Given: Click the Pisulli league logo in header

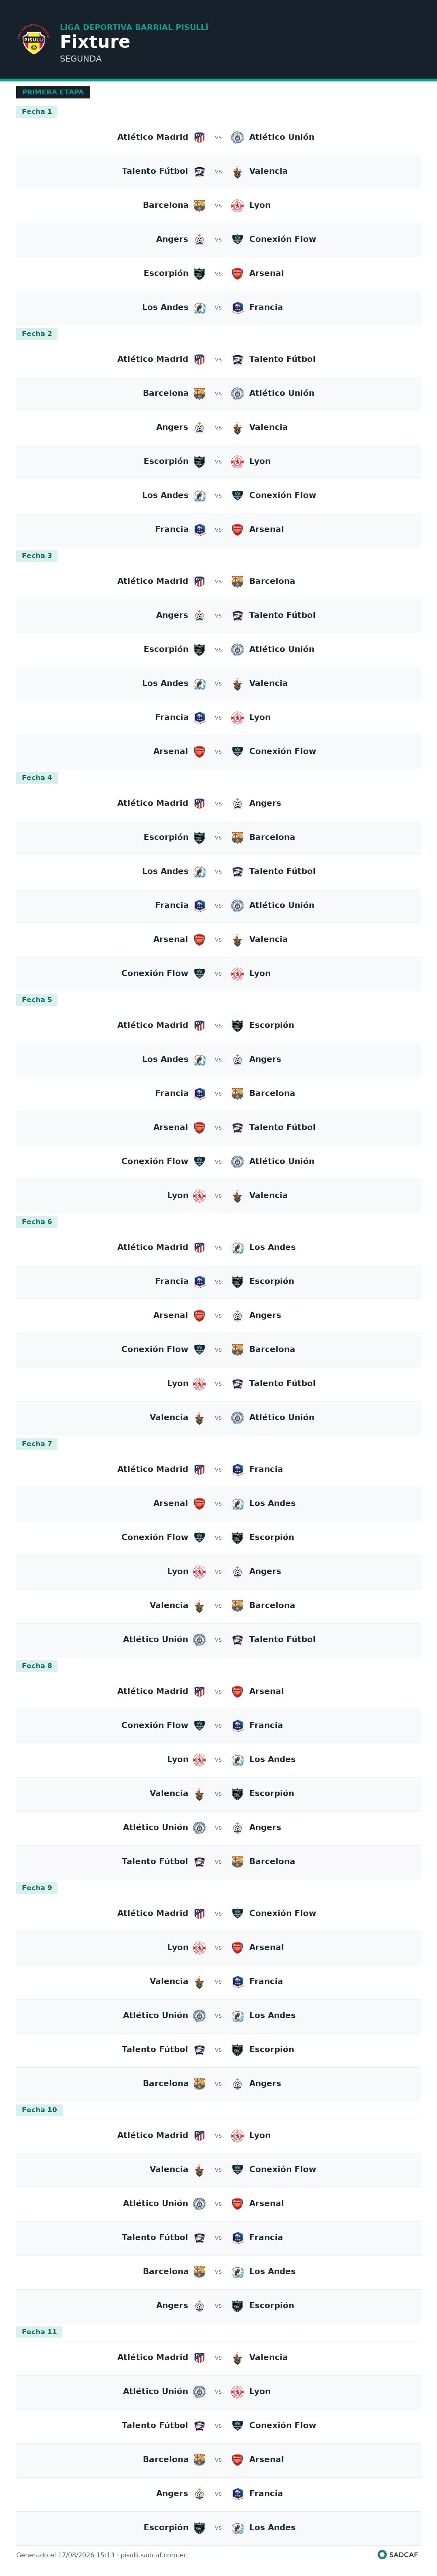Looking at the screenshot, I should 34,41.
